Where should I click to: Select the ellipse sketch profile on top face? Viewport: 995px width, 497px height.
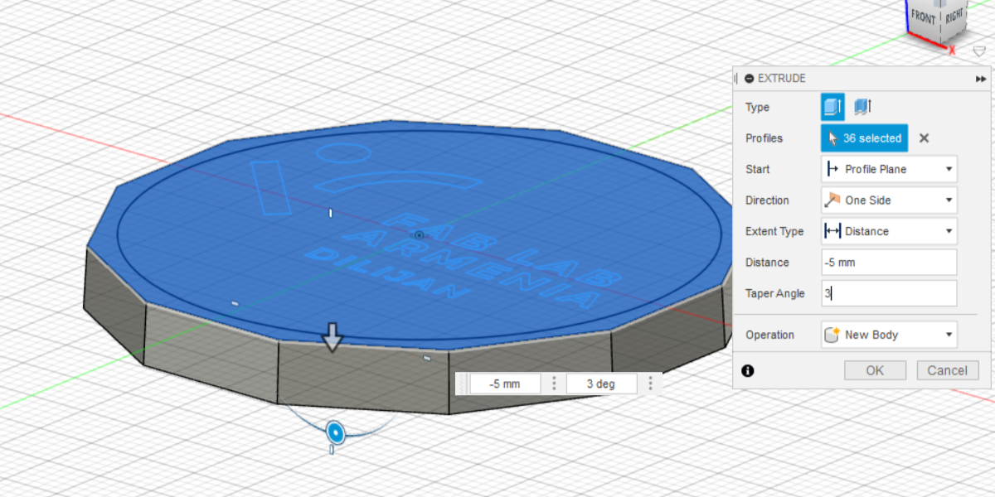pyautogui.click(x=343, y=152)
